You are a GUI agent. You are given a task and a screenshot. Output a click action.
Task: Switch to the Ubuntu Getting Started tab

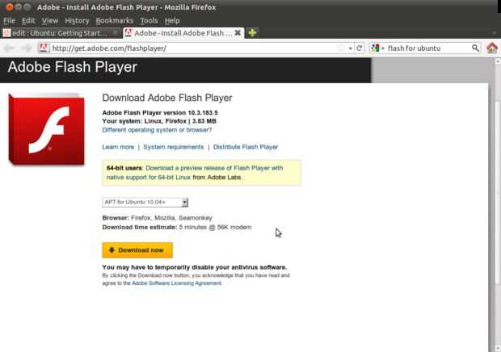61,33
